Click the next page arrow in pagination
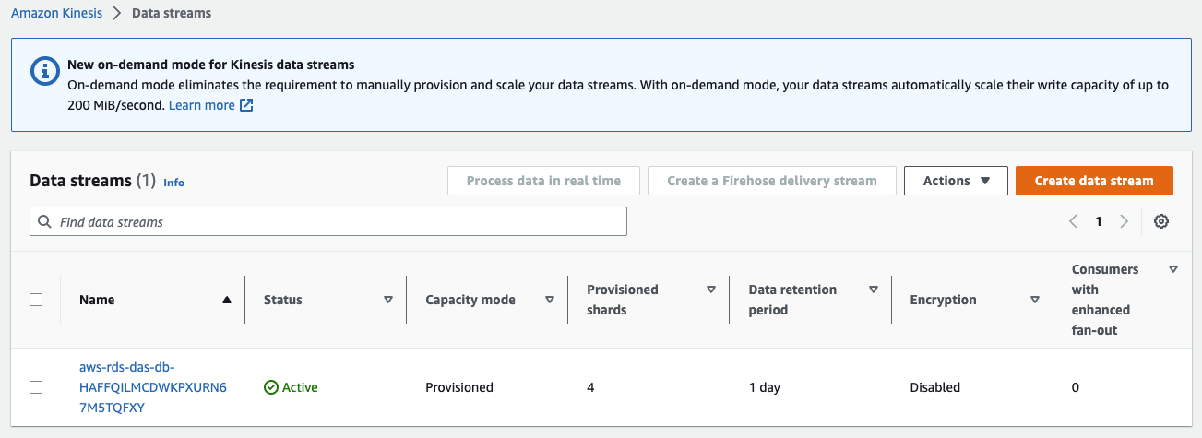Image resolution: width=1202 pixels, height=438 pixels. pos(1124,221)
